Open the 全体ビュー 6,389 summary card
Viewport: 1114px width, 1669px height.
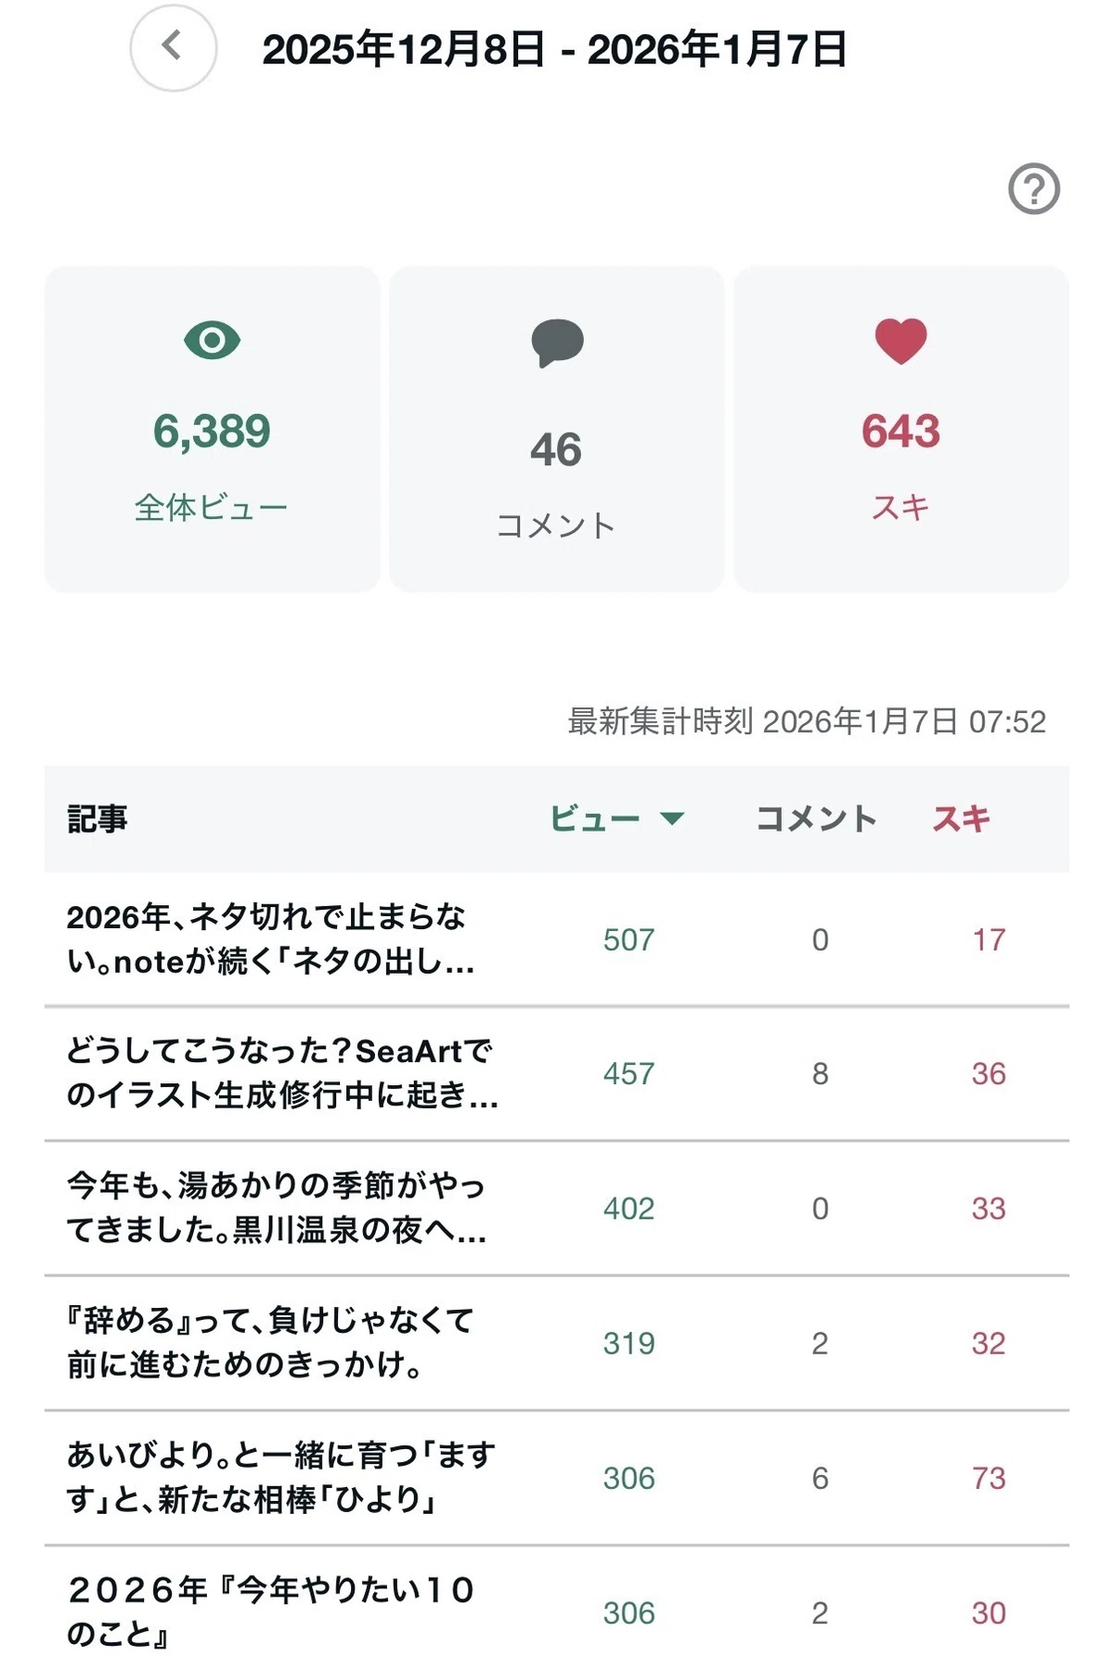point(213,429)
